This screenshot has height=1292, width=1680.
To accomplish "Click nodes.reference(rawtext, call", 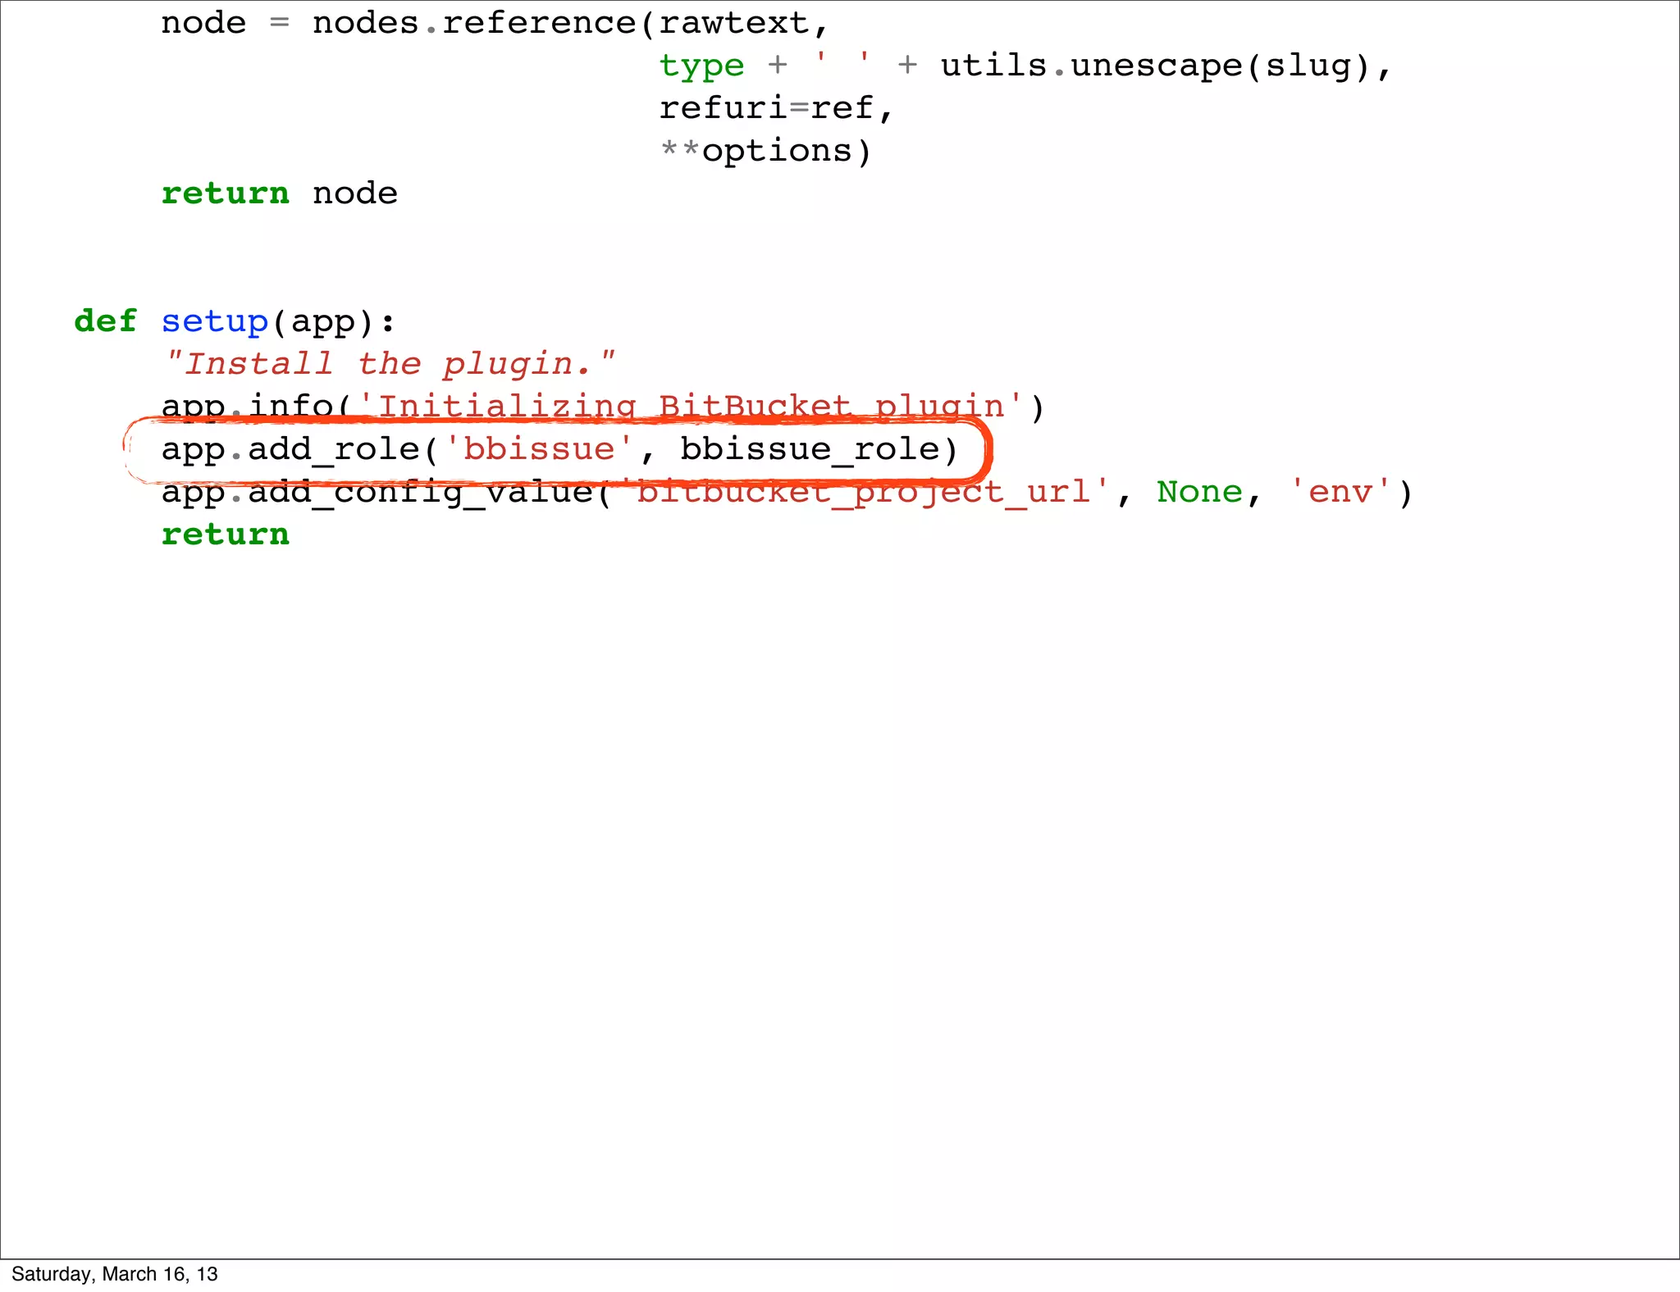I will (571, 23).
